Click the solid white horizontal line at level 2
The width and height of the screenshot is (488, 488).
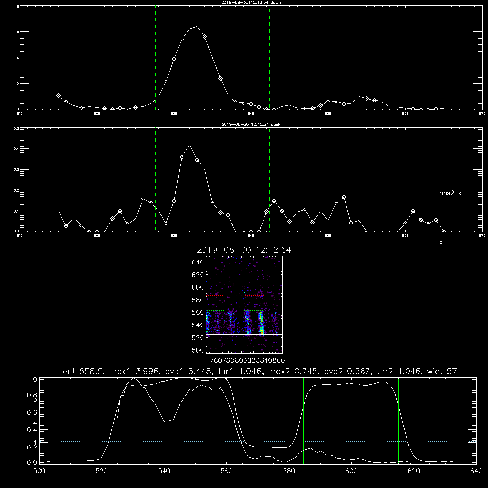coord(258,421)
